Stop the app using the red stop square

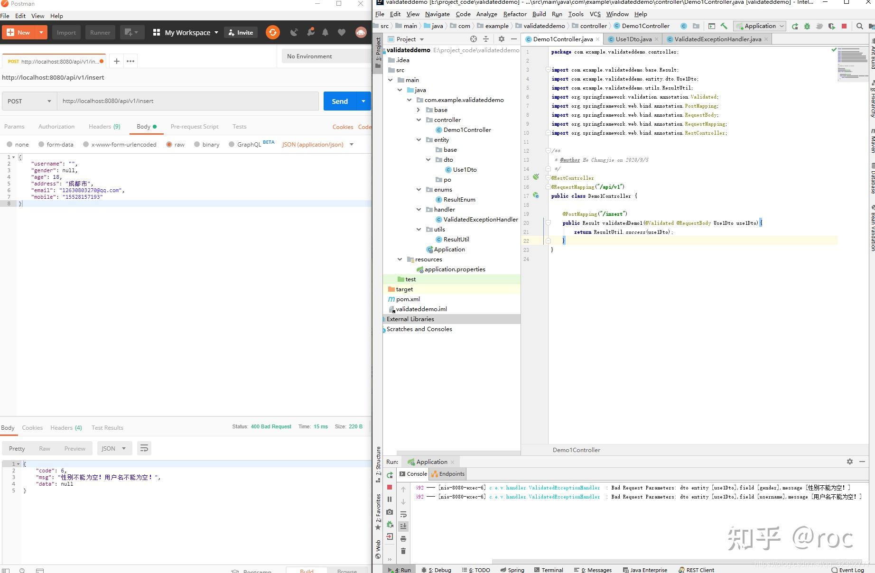coord(845,26)
